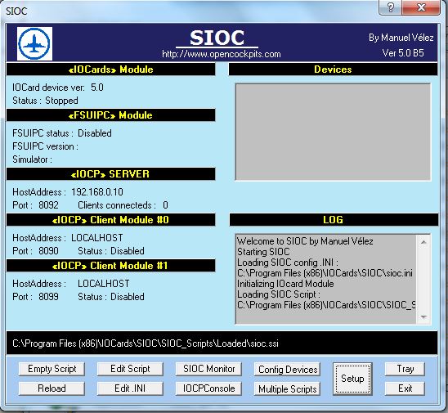Click the LOG scrollbar down arrow
This screenshot has height=413, width=448.
(x=423, y=316)
